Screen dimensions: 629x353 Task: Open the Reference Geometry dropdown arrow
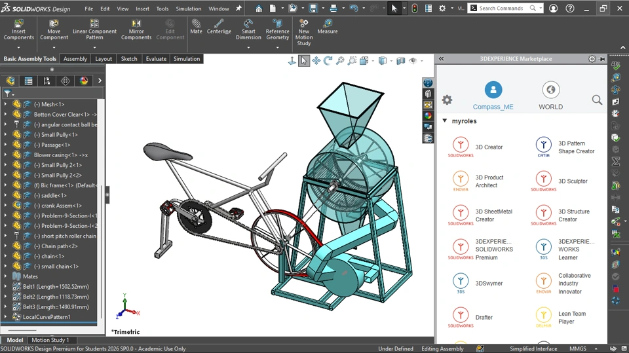click(277, 47)
